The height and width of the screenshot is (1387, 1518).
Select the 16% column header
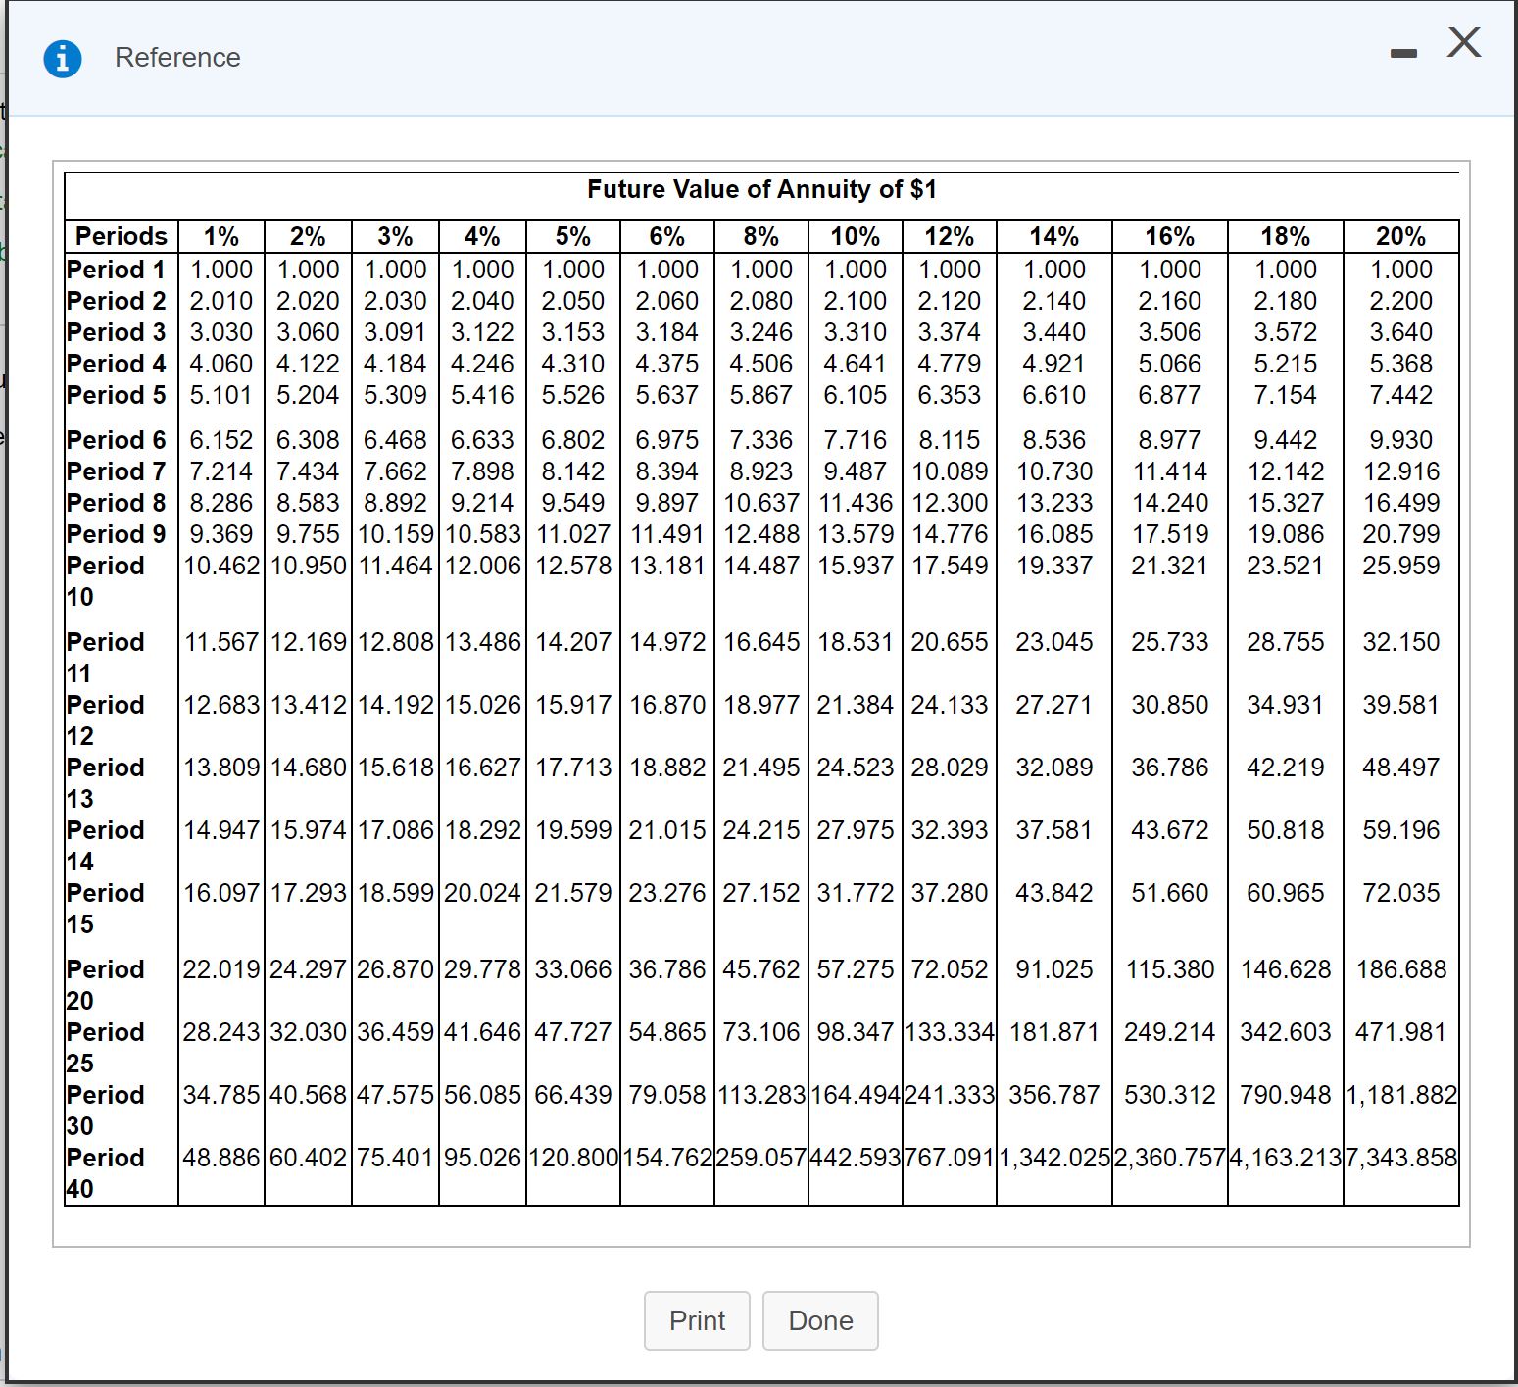1170,236
